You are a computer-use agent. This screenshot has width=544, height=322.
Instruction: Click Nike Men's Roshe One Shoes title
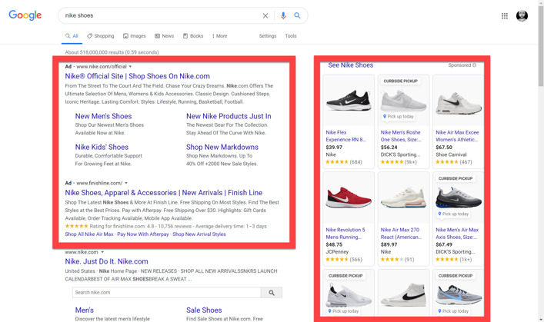401,136
